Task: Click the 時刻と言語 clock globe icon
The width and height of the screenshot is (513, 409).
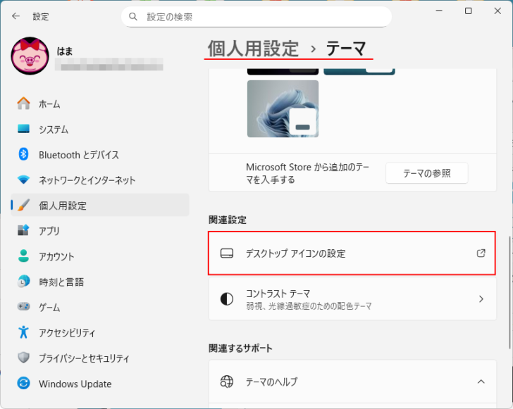Action: coord(23,282)
